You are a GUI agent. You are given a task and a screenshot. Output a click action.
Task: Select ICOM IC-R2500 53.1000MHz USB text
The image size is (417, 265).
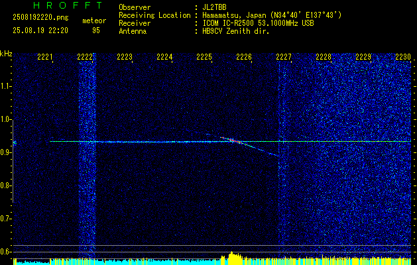(x=258, y=23)
